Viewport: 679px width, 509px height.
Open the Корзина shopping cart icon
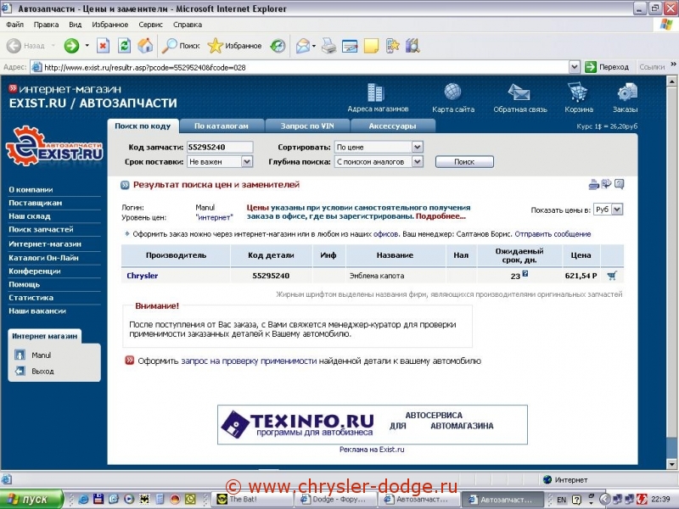click(578, 92)
